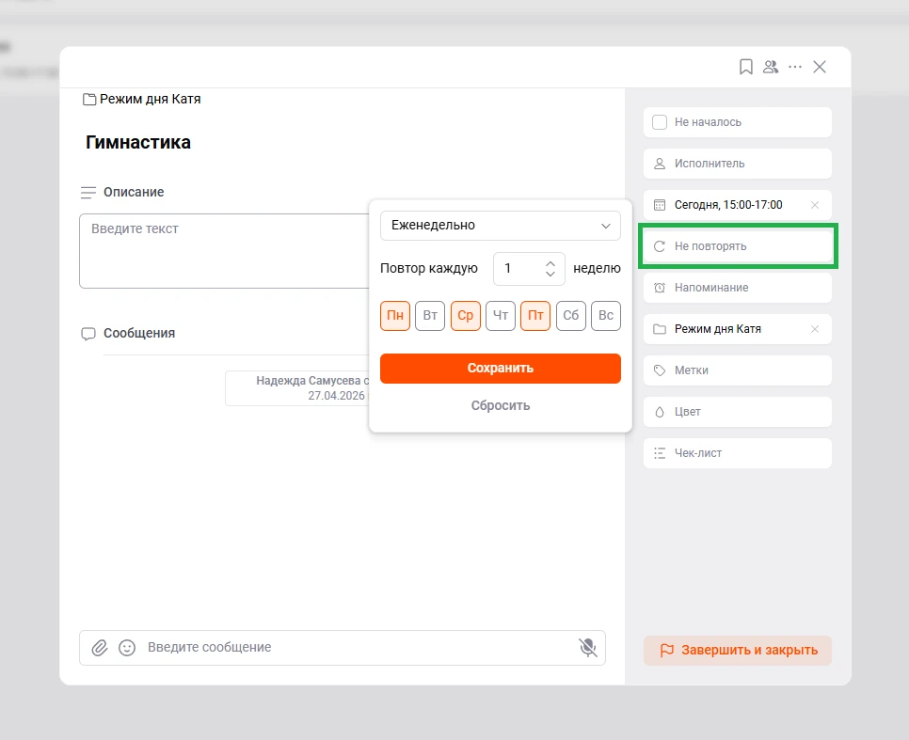
Task: Click the Сбросить reset link
Action: point(500,406)
